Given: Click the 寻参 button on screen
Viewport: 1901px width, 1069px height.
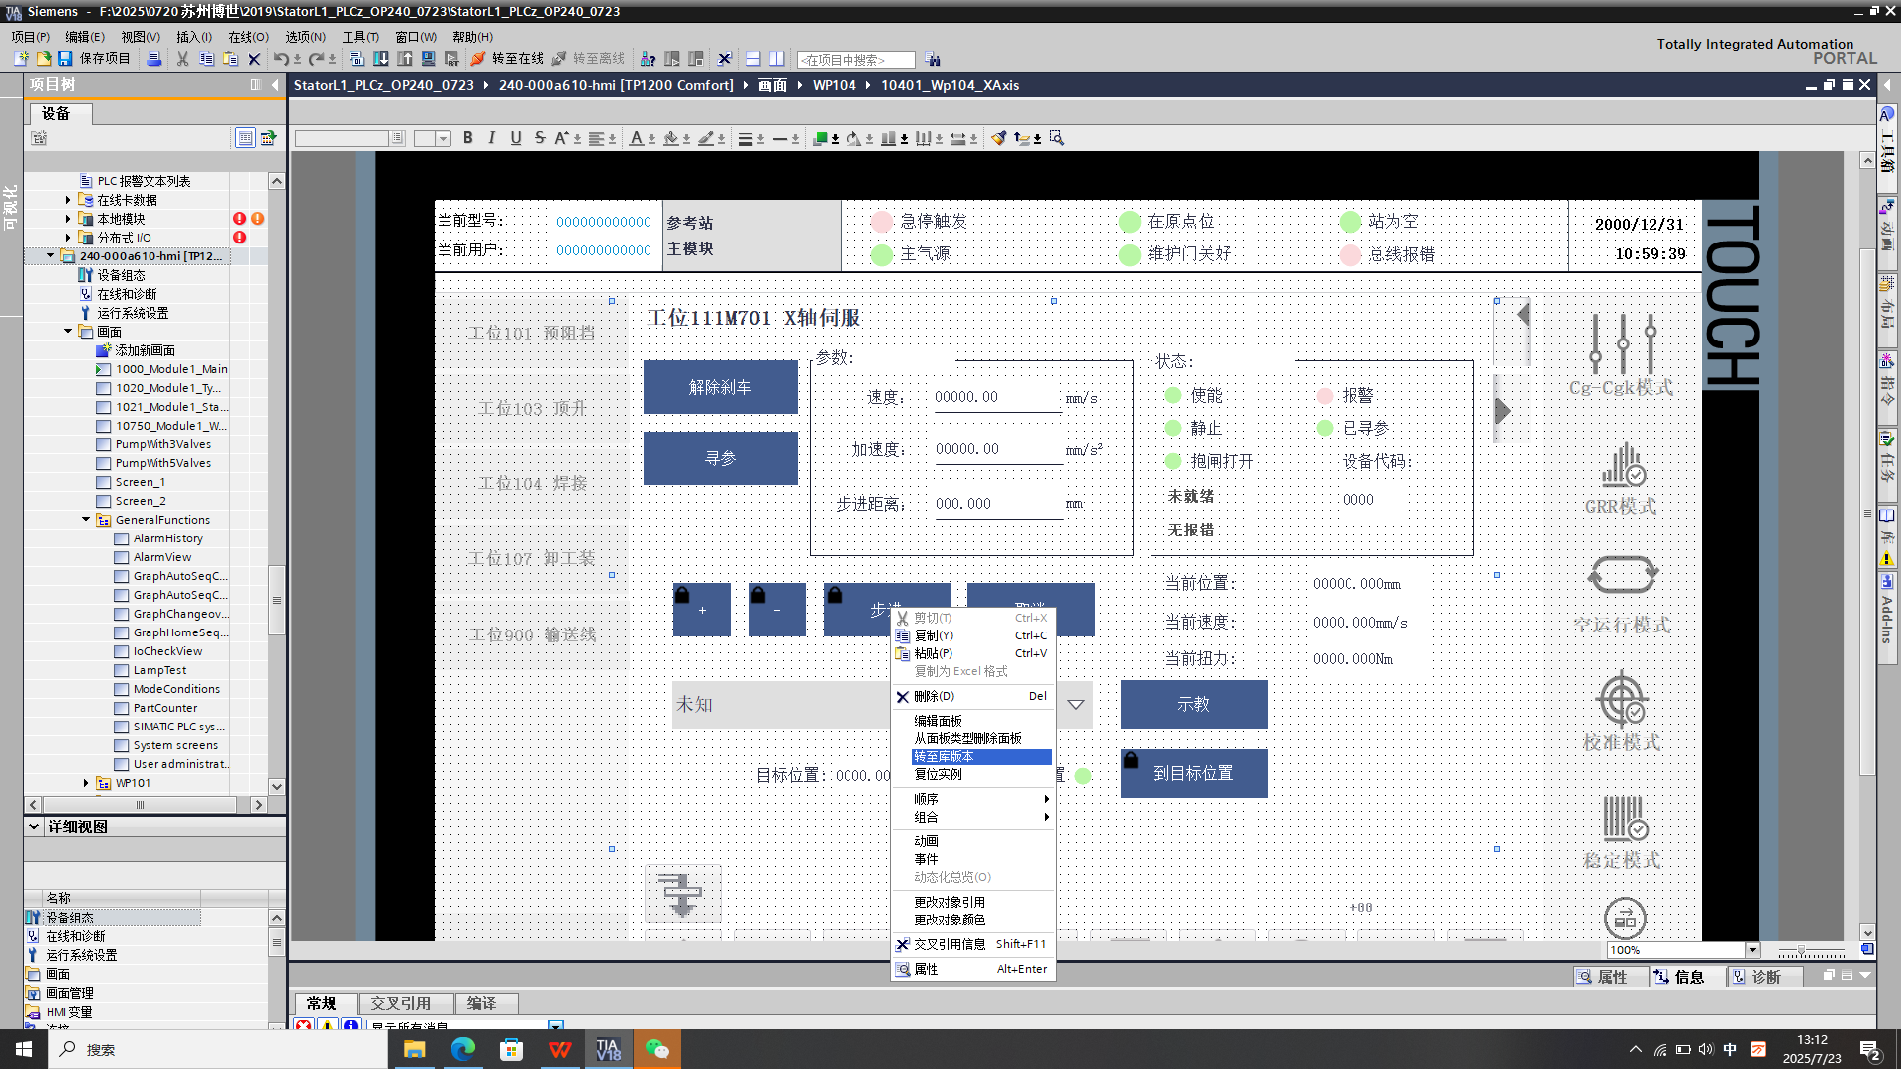Looking at the screenshot, I should 721,458.
